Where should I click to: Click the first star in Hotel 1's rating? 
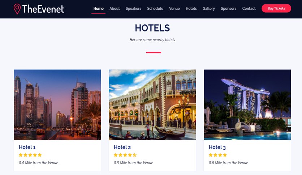pos(21,155)
